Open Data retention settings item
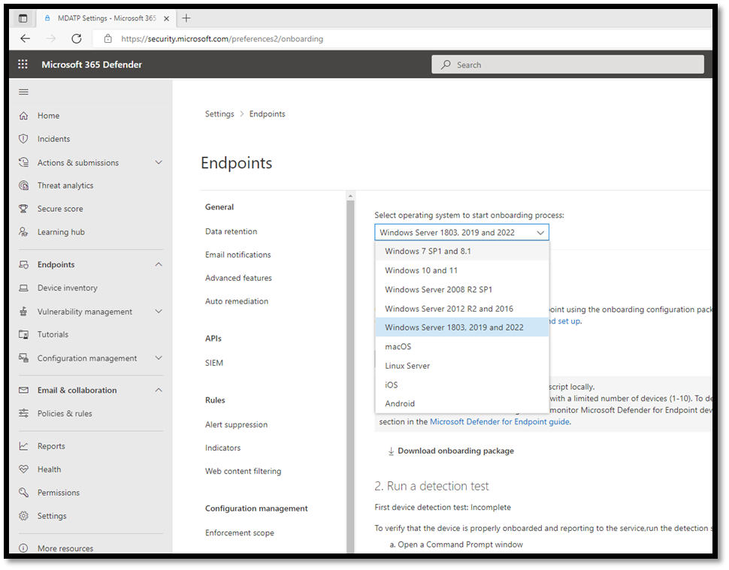This screenshot has height=570, width=729. (232, 231)
